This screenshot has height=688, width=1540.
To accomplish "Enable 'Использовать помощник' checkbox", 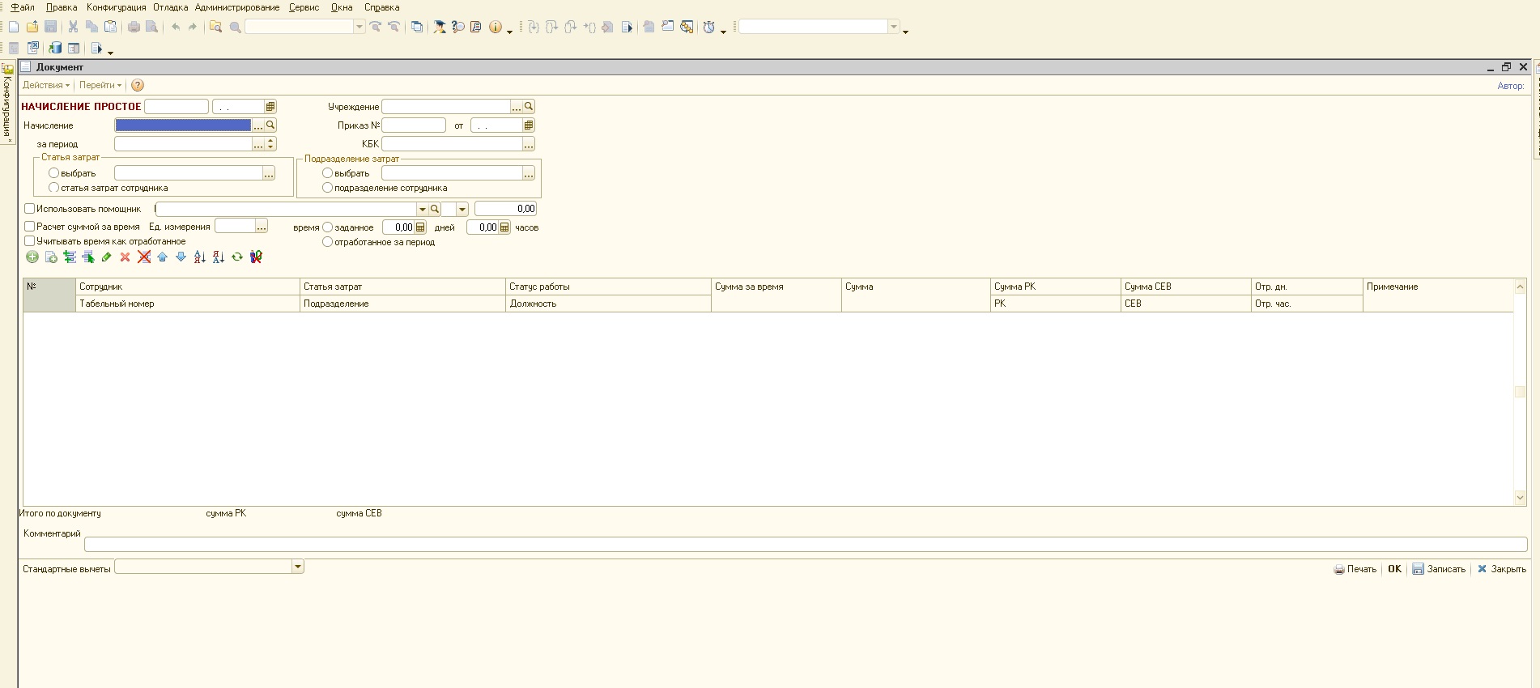I will (x=30, y=209).
